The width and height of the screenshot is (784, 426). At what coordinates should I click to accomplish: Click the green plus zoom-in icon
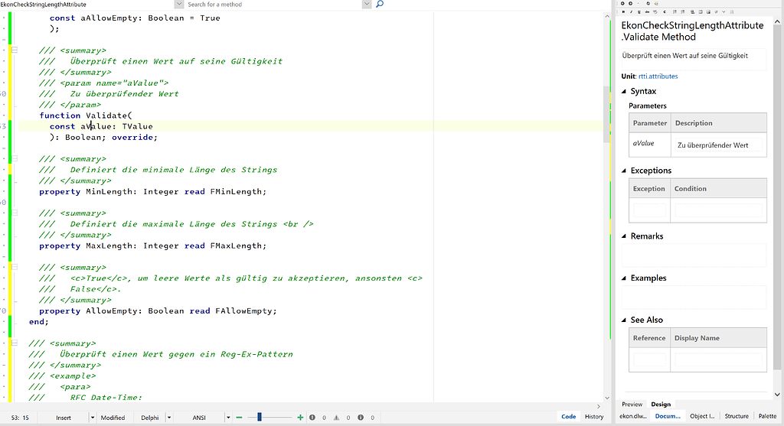[300, 418]
